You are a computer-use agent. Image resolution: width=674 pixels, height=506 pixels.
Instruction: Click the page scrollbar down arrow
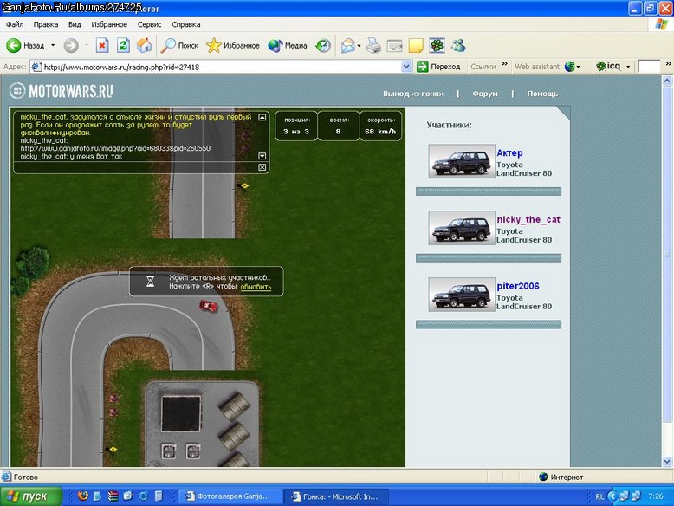click(667, 461)
